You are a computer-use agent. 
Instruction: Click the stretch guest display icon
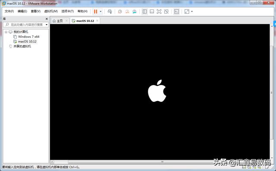[x=187, y=12]
